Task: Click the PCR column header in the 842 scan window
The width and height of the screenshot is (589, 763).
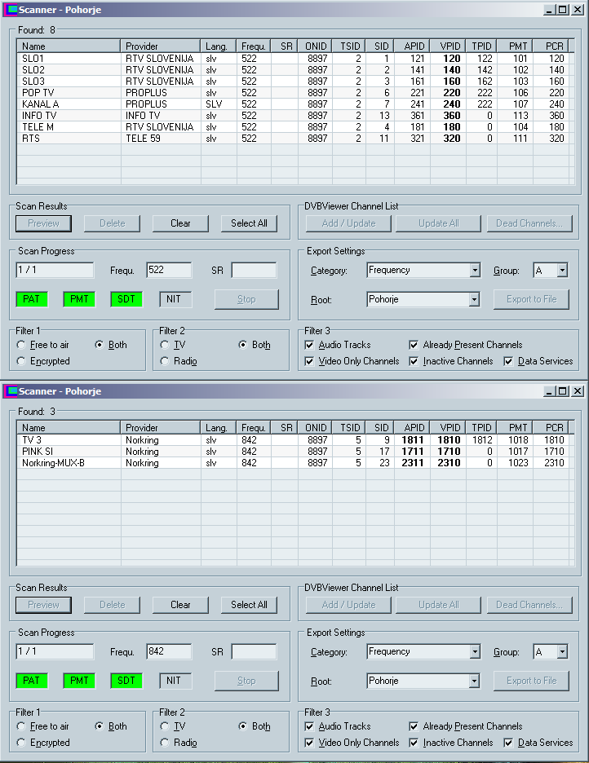Action: pos(551,428)
